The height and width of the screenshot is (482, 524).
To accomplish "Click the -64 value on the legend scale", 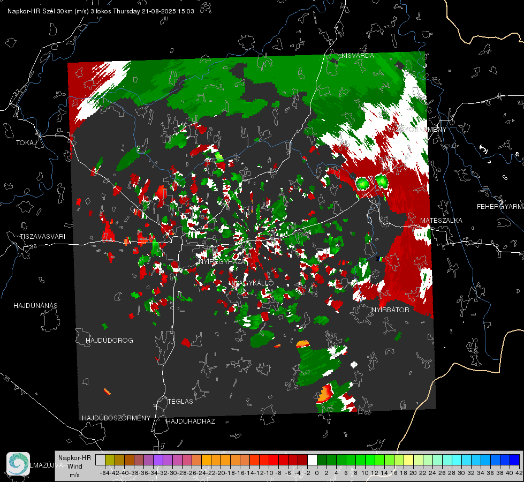I will click(104, 473).
